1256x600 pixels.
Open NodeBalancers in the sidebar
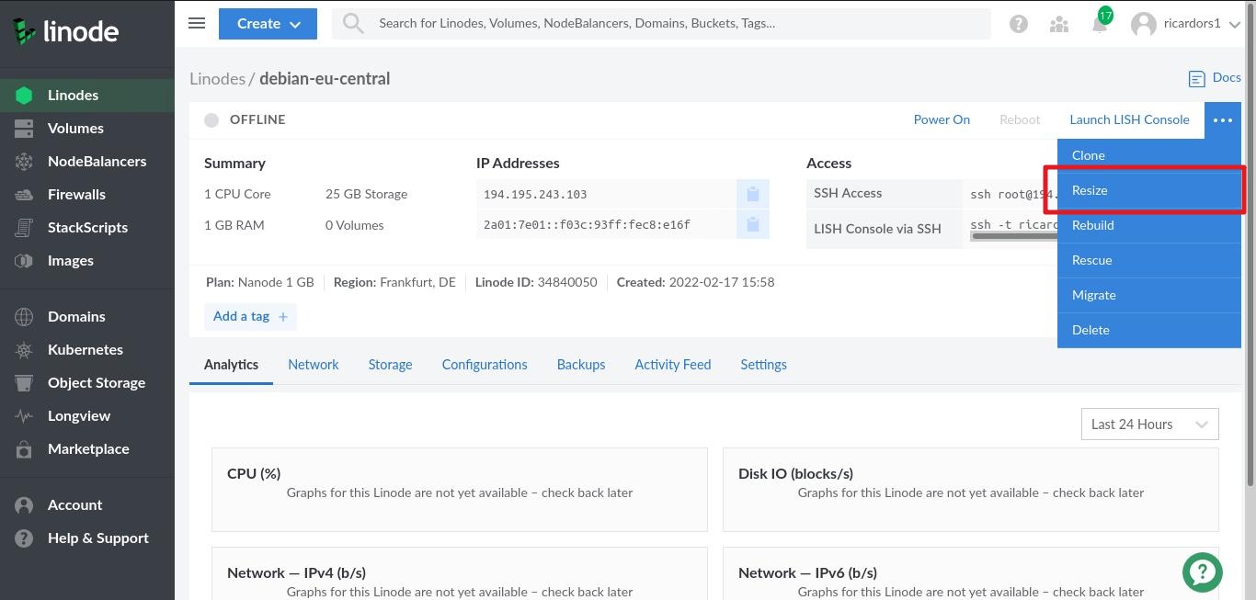click(x=87, y=162)
